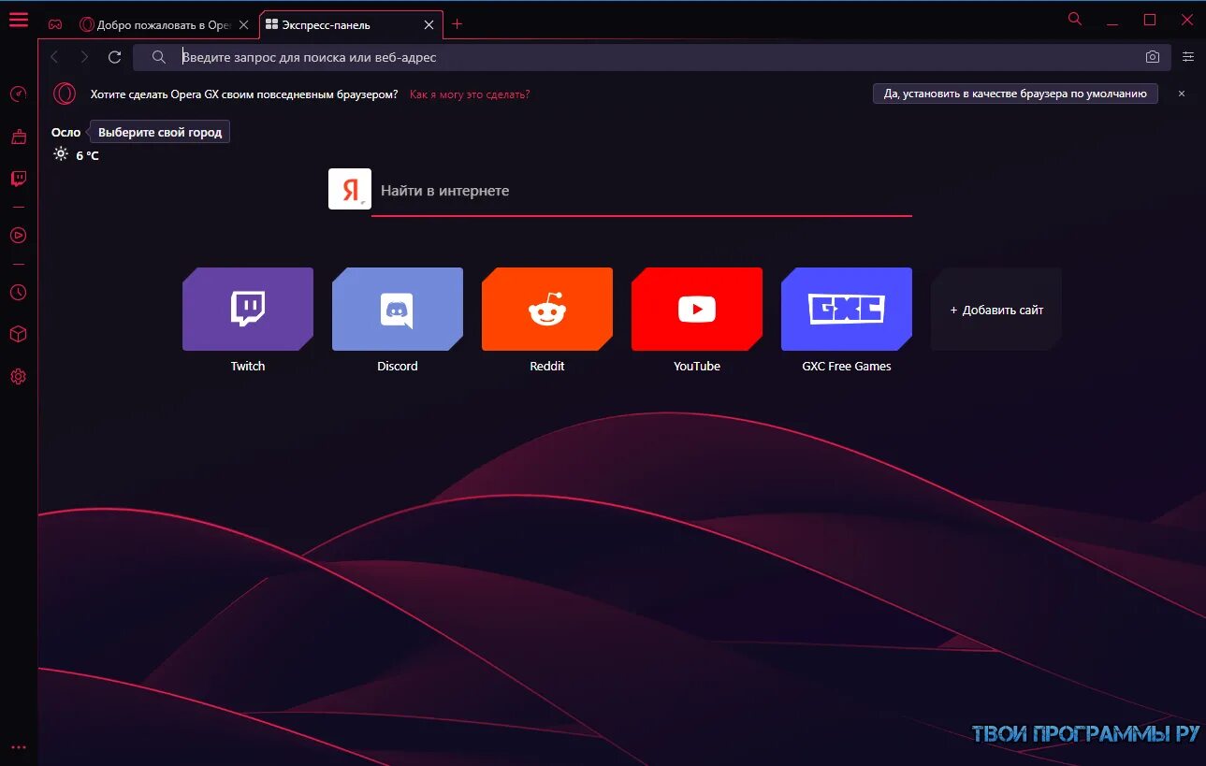Click the 6 °C temperature reading
The width and height of the screenshot is (1206, 766).
coord(87,155)
